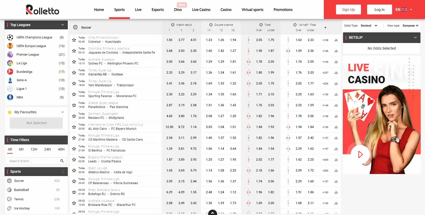The image size is (425, 215).
Task: Click the Log in button
Action: pyautogui.click(x=379, y=10)
